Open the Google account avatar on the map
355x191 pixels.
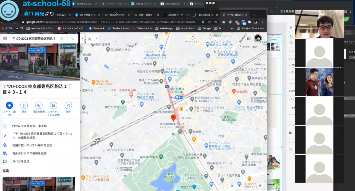257,38
